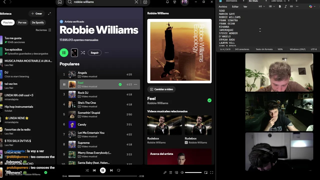The width and height of the screenshot is (320, 180).
Task: Adjust the volume slider in player bar
Action: point(193,172)
